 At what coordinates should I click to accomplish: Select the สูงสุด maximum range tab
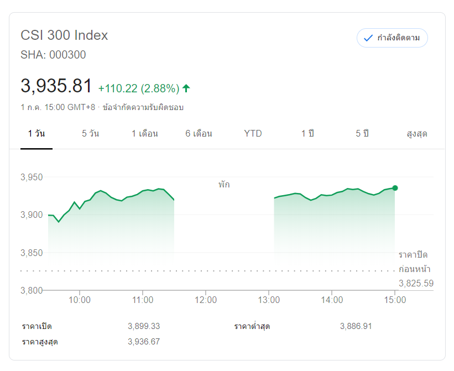[x=416, y=134]
